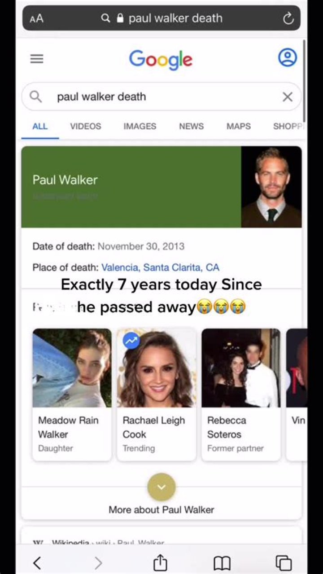The height and width of the screenshot is (574, 323).
Task: Open the Safari AA reader settings
Action: [x=37, y=18]
